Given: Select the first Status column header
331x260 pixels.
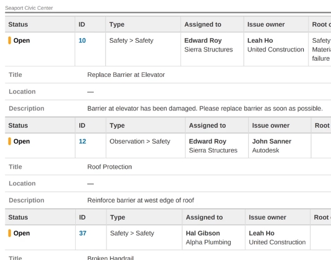Looking at the screenshot, I should pyautogui.click(x=18, y=24).
